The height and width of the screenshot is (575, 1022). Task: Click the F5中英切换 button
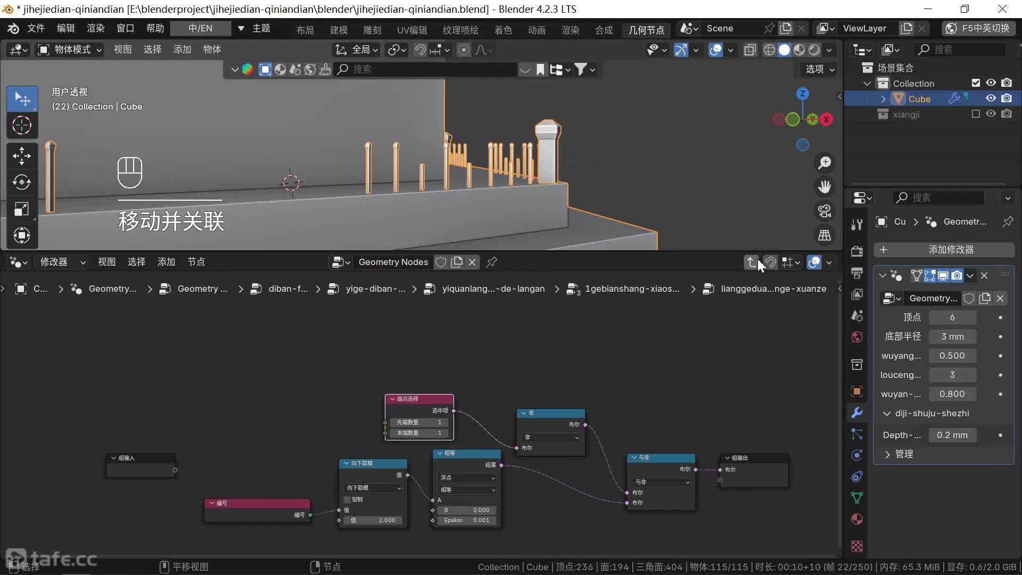(978, 28)
